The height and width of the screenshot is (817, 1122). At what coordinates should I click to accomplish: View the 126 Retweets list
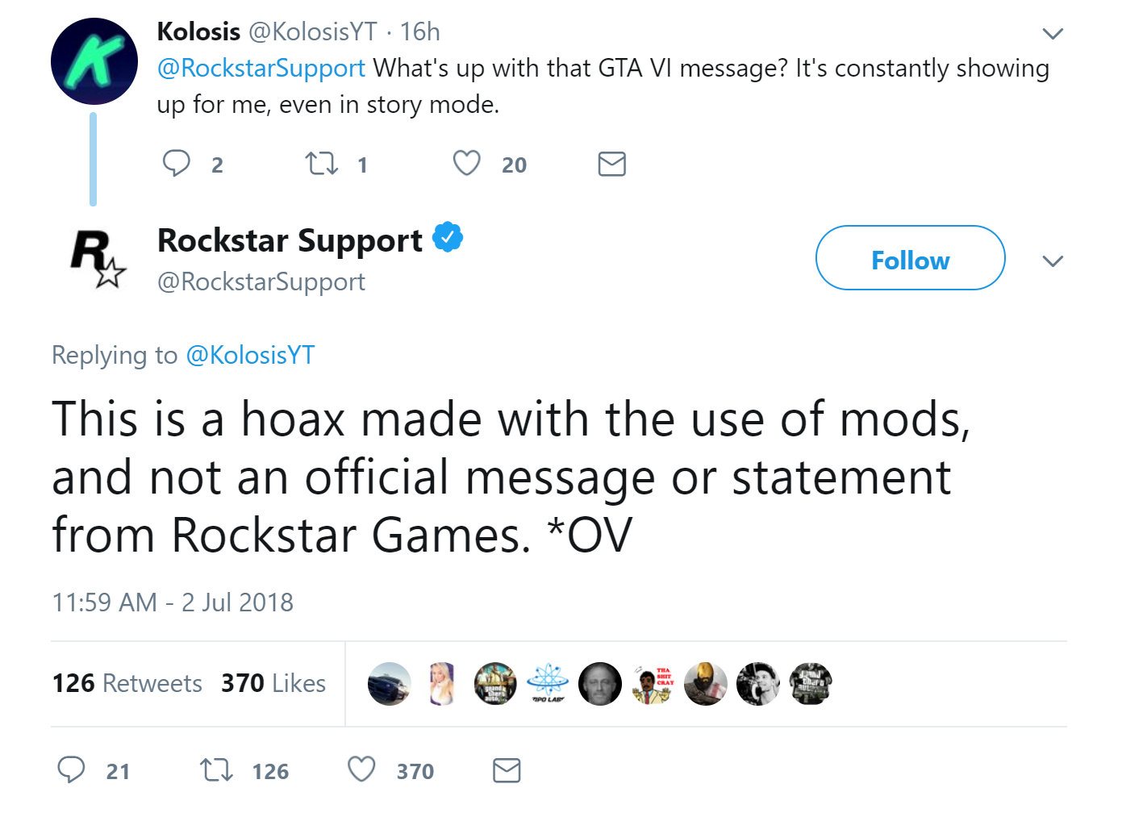coord(127,683)
